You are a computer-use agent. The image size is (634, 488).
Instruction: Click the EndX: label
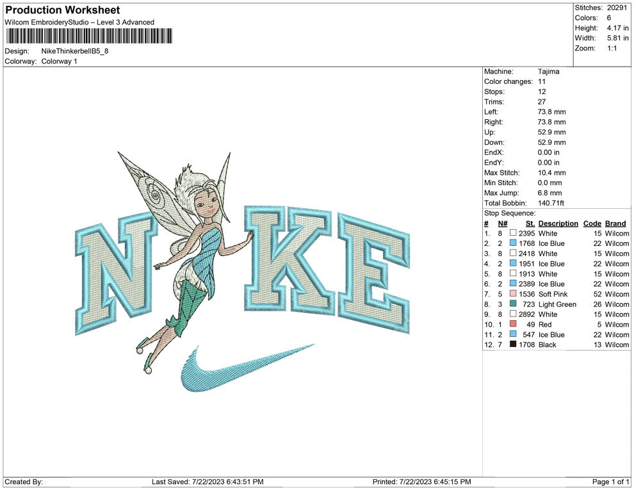click(x=494, y=152)
